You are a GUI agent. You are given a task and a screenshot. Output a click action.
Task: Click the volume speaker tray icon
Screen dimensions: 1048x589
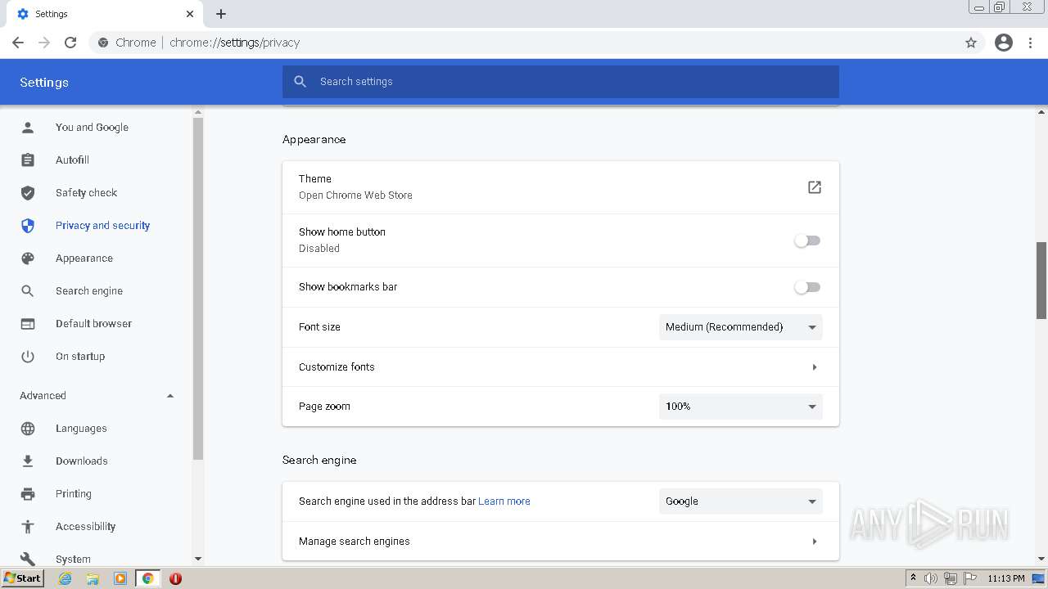(931, 578)
